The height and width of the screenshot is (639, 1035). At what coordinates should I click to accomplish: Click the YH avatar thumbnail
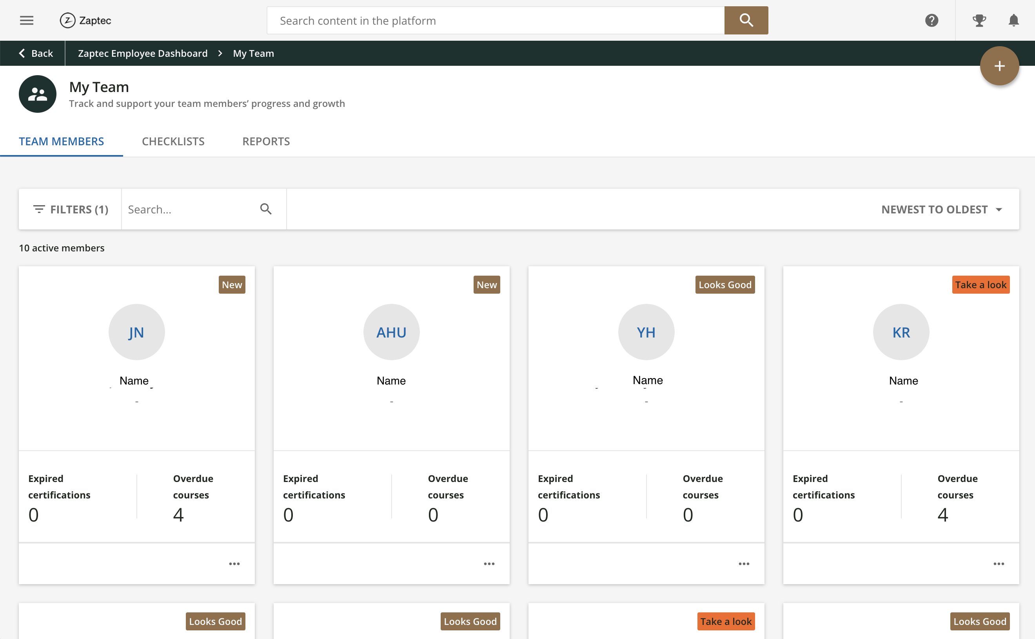click(646, 332)
